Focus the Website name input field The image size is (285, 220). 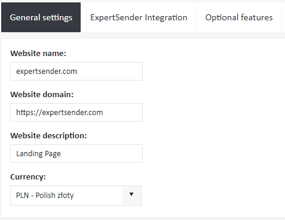76,71
